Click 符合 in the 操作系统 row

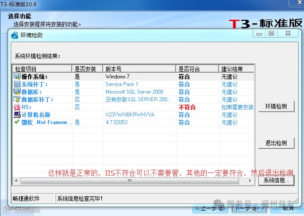[184, 77]
